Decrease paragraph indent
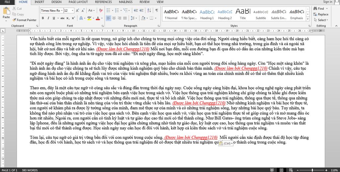The image size is (340, 172). point(136,10)
